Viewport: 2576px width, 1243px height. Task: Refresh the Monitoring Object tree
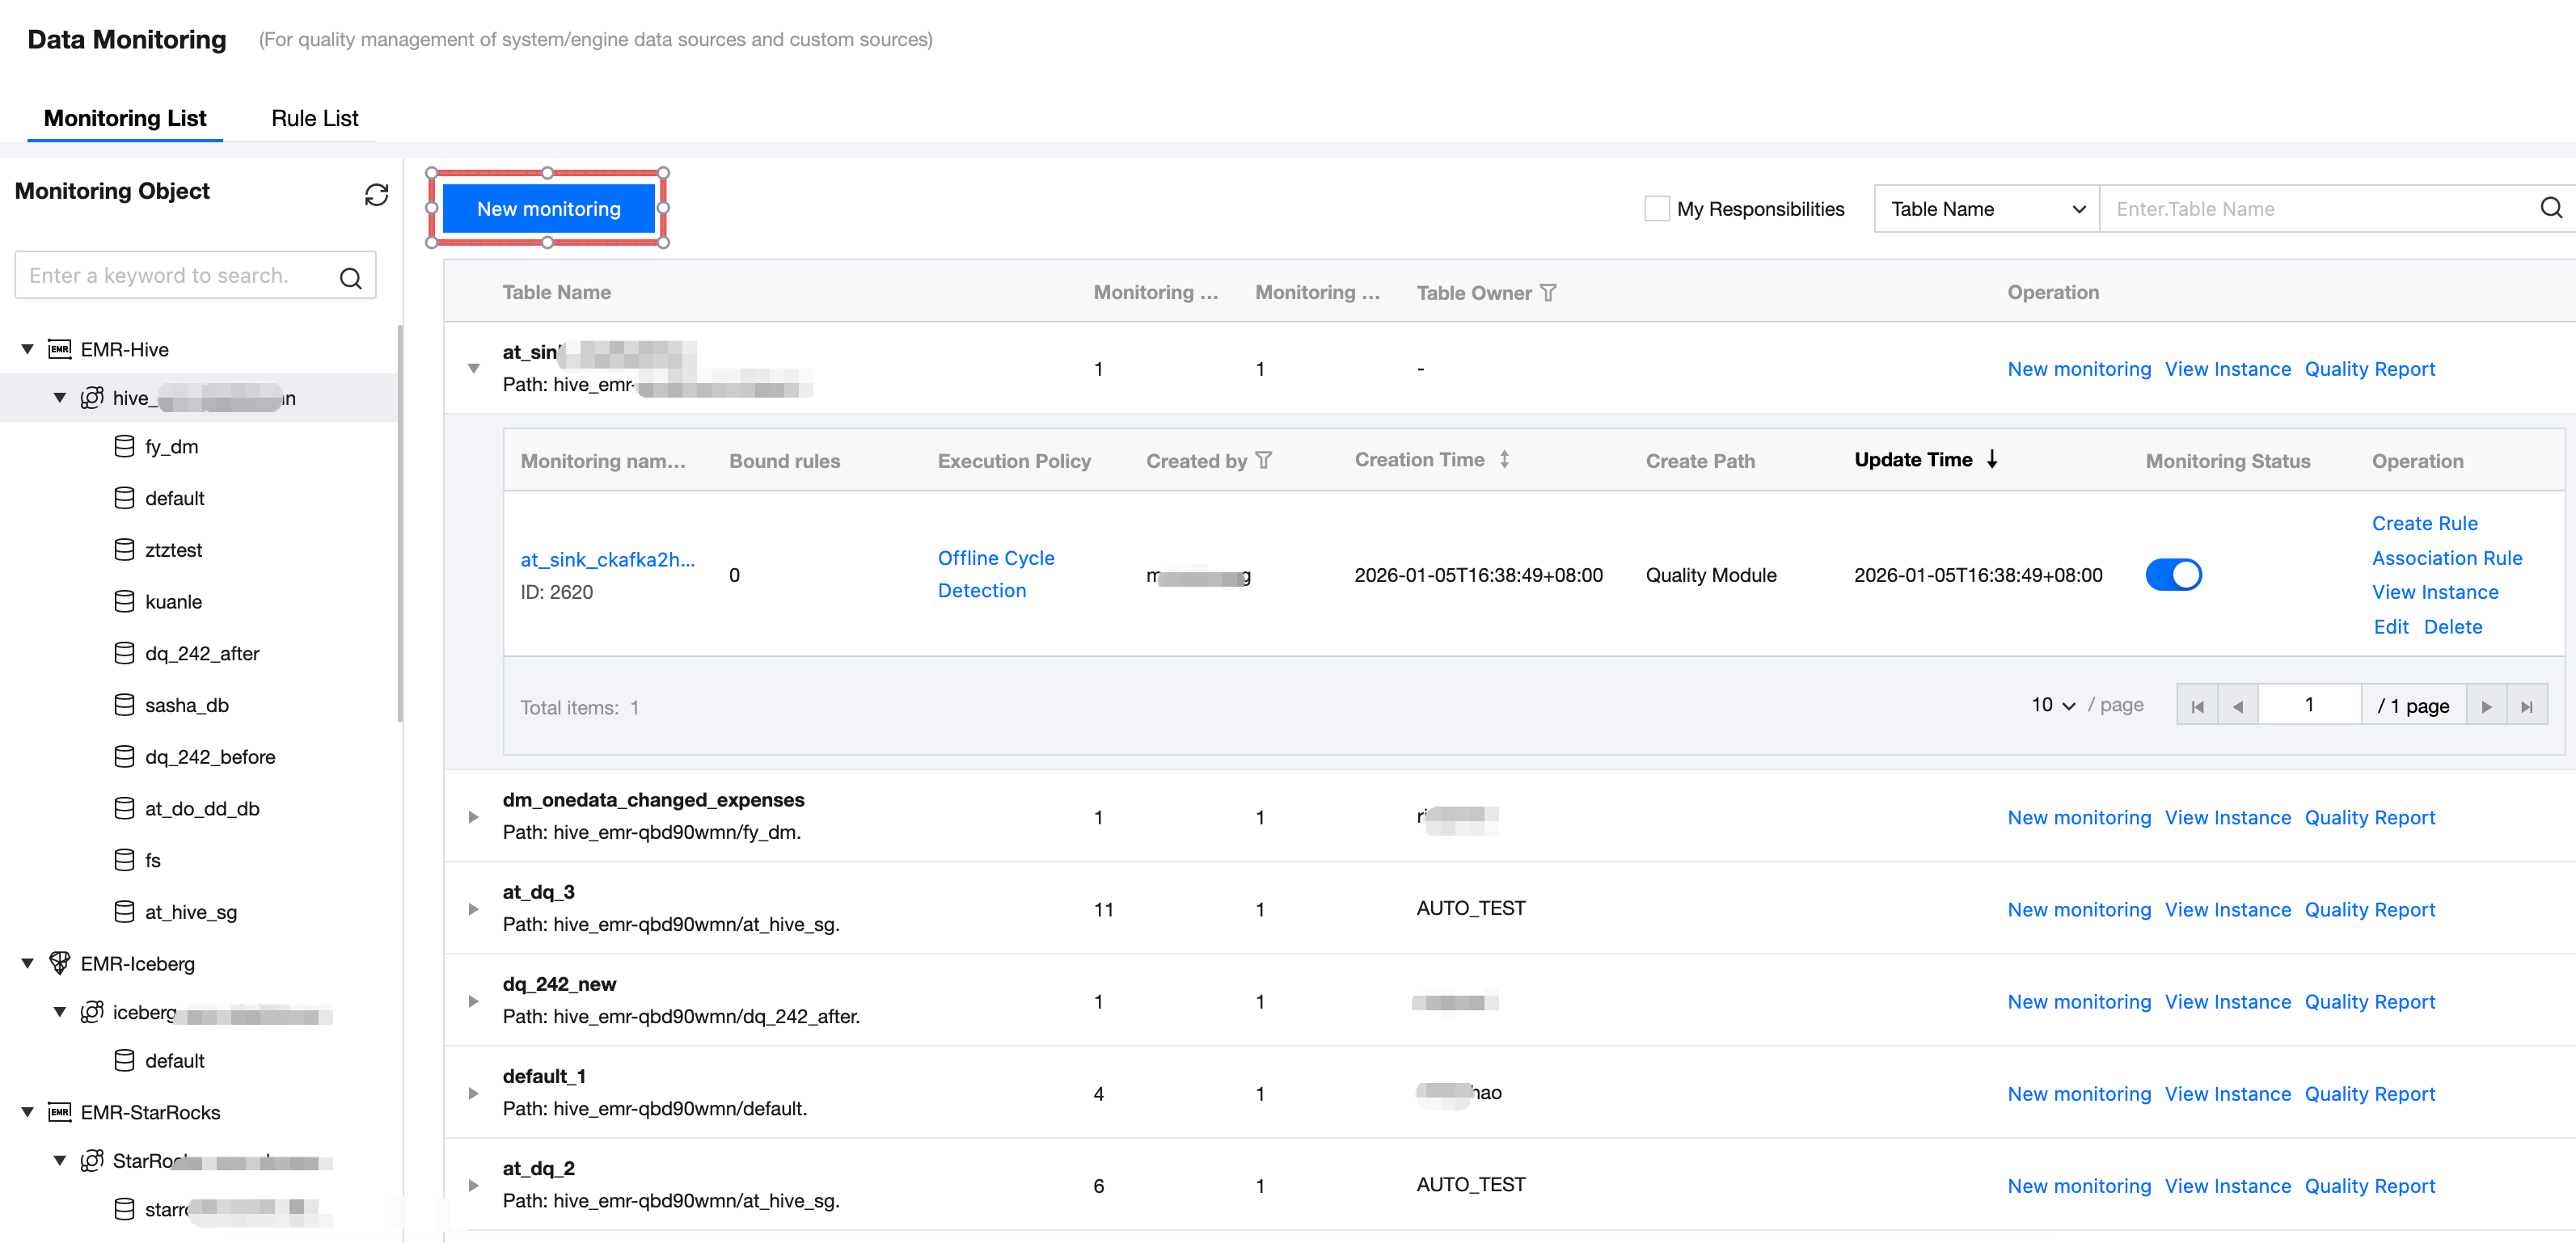click(x=376, y=194)
